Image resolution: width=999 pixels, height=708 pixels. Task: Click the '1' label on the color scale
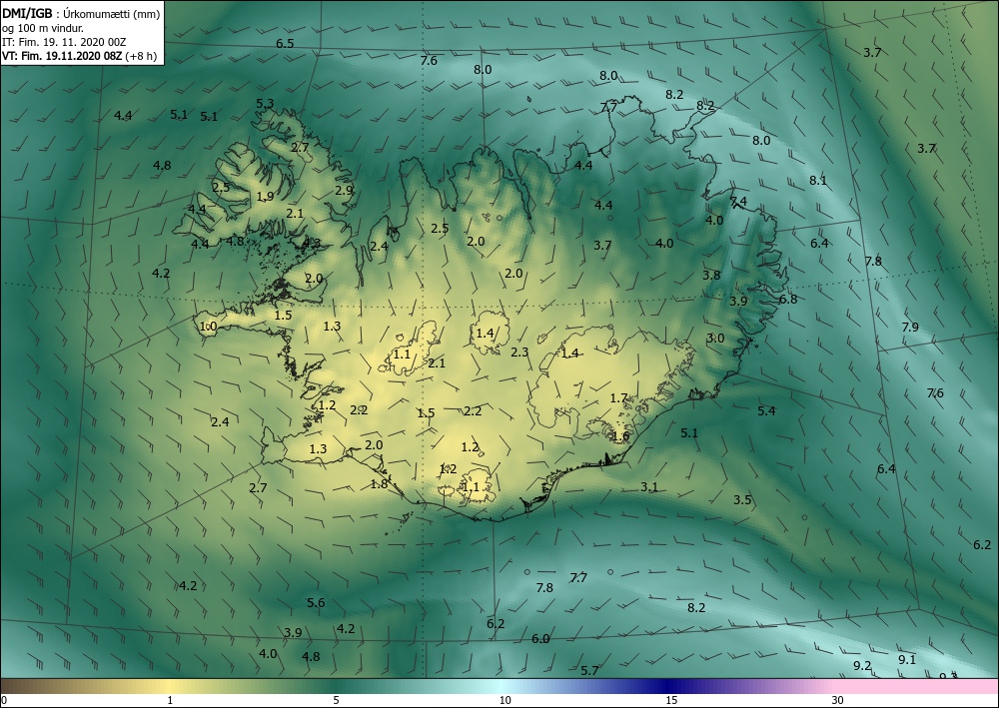[x=170, y=701]
